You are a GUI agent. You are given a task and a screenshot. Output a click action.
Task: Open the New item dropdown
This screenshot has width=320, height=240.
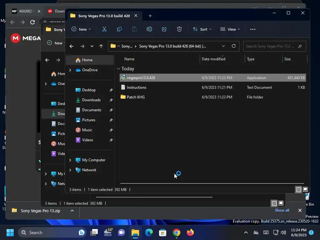(x=81, y=29)
